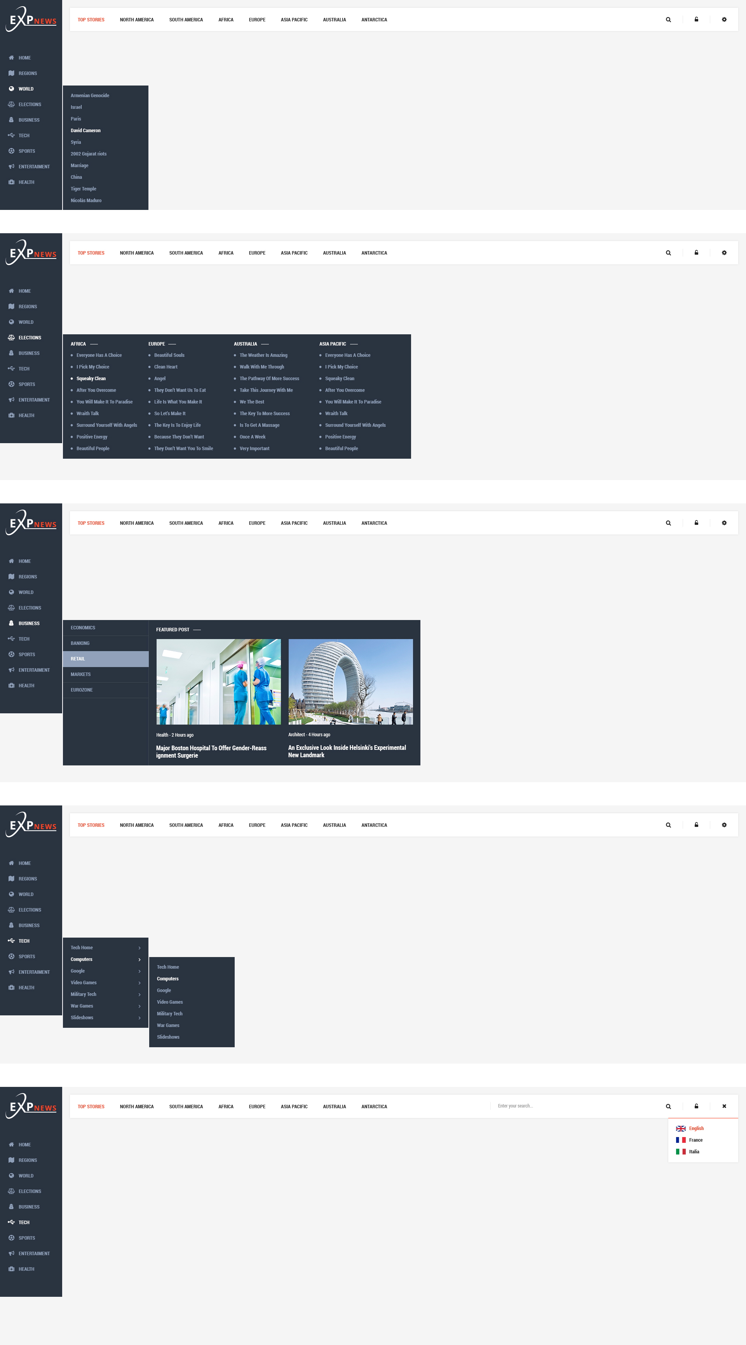This screenshot has height=1345, width=746.
Task: Click the highlighted white BUSINESS sidebar icon
Action: tap(12, 624)
